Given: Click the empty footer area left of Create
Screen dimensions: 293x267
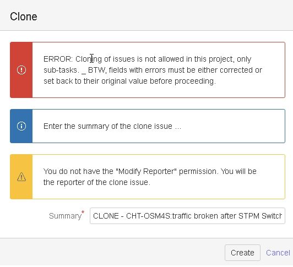Looking at the screenshot, I should click(112, 252).
